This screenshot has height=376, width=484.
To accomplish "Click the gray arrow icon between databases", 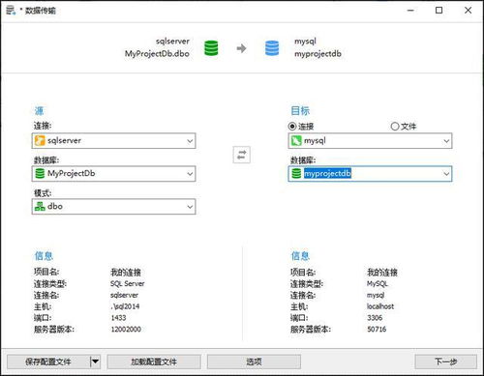I will (x=241, y=48).
